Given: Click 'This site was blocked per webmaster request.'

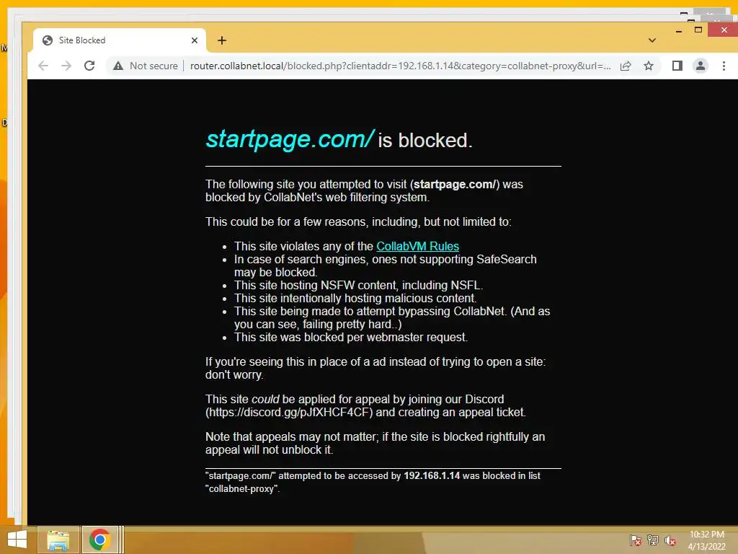Looking at the screenshot, I should pos(351,338).
